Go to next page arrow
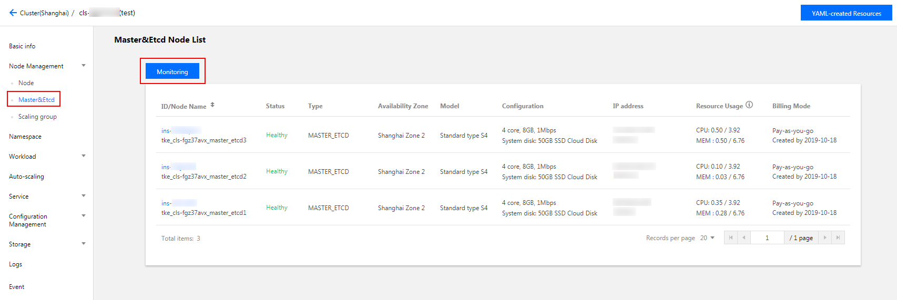This screenshot has height=300, width=897. pos(825,238)
